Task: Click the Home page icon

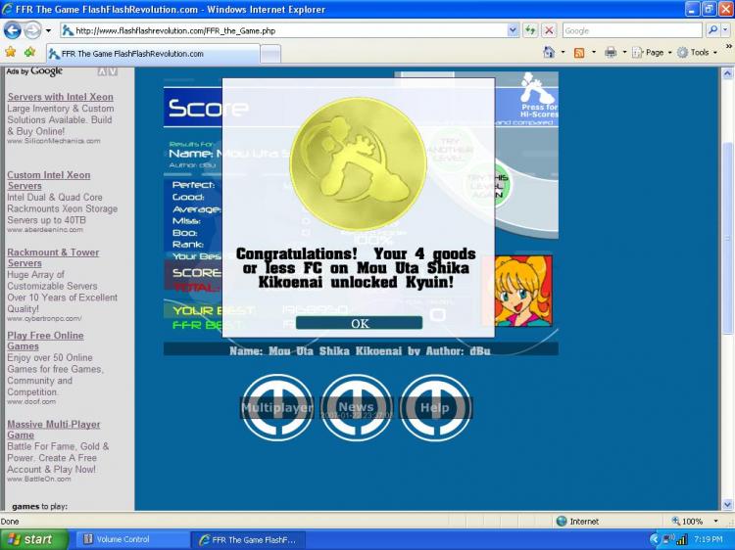Action: pos(549,52)
